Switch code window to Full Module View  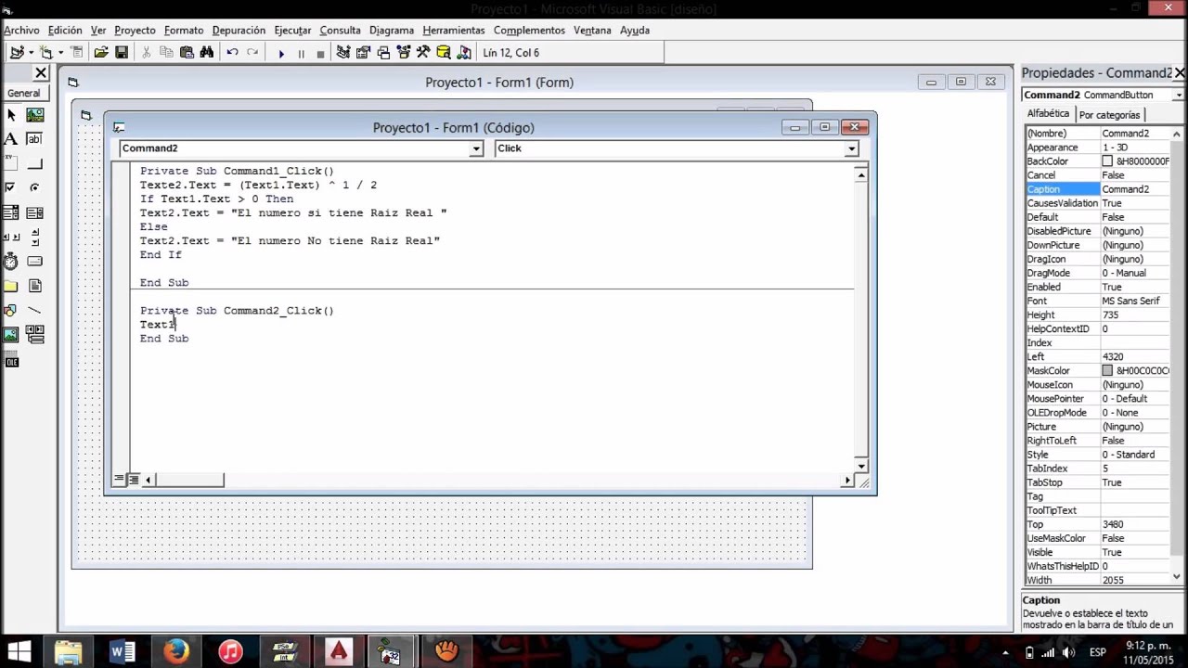pyautogui.click(x=134, y=480)
